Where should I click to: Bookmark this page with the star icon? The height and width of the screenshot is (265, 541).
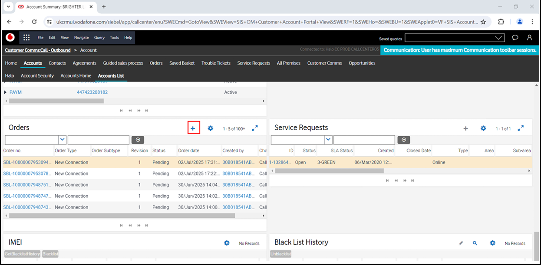483,22
